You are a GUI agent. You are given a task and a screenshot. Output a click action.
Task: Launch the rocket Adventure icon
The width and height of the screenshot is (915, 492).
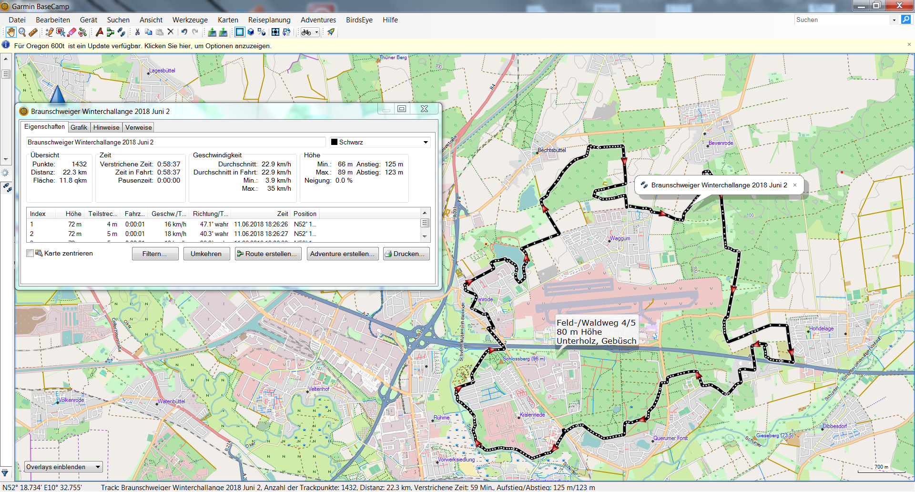[331, 32]
